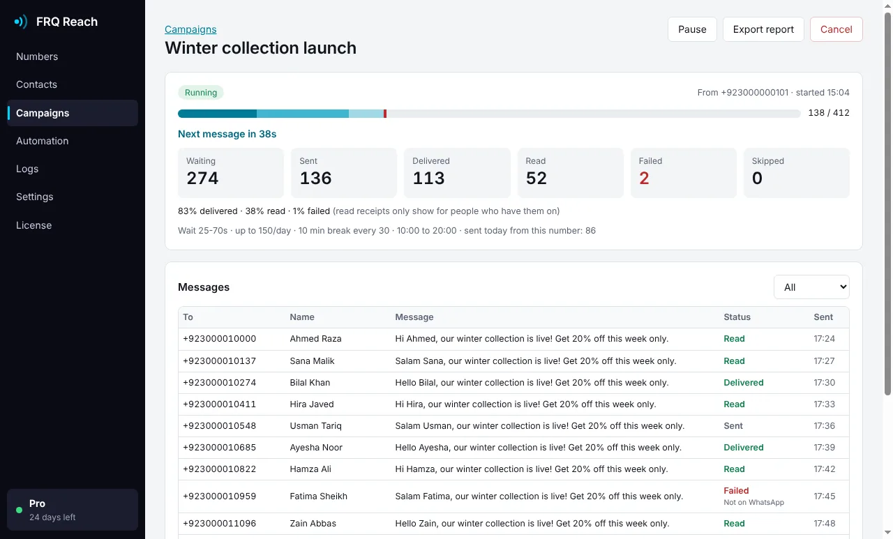Cancel the campaign
Viewport: 893px width, 539px height.
(x=836, y=29)
